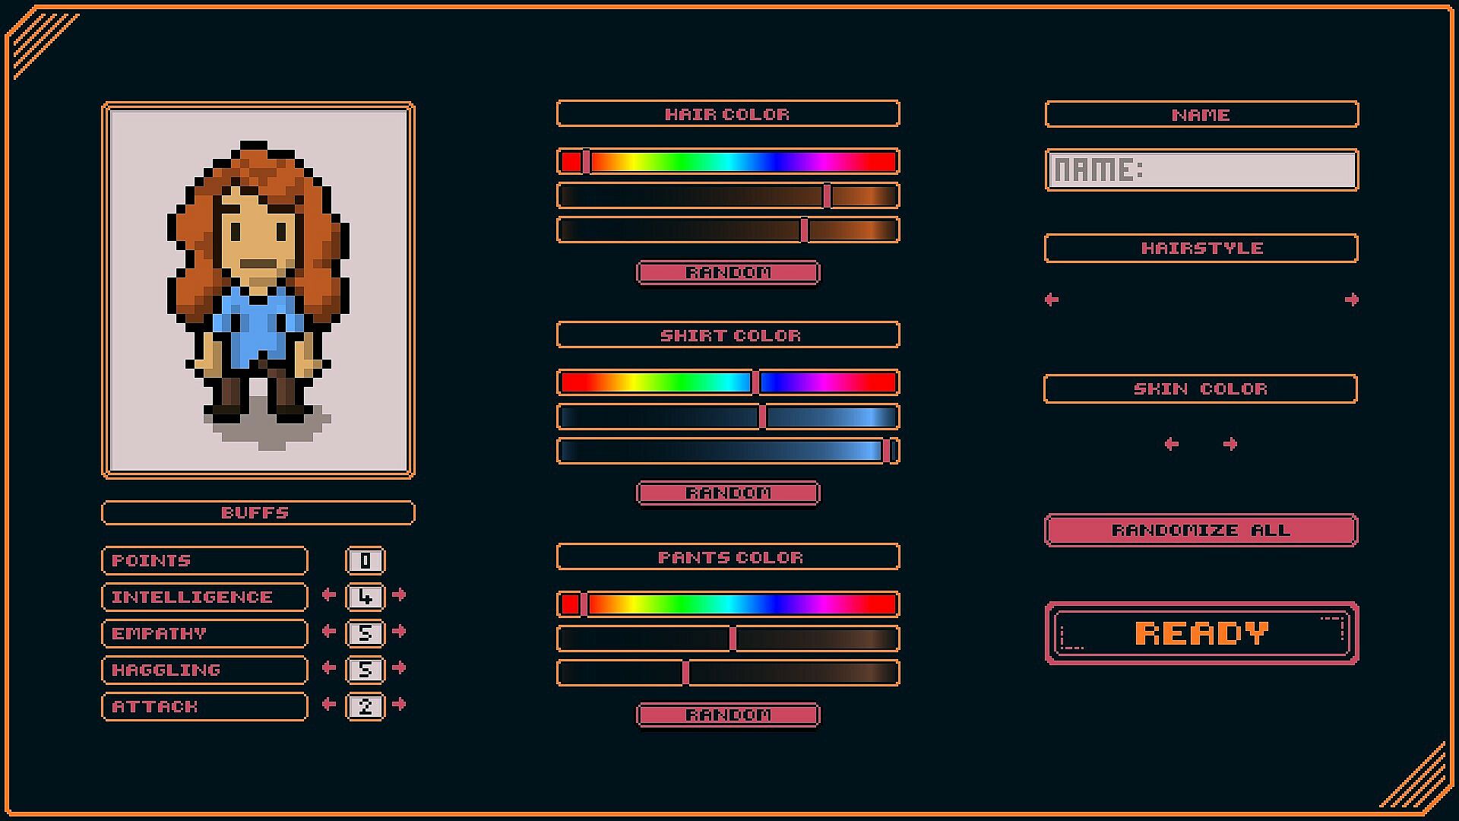
Task: Click the Ready button
Action: [1201, 633]
